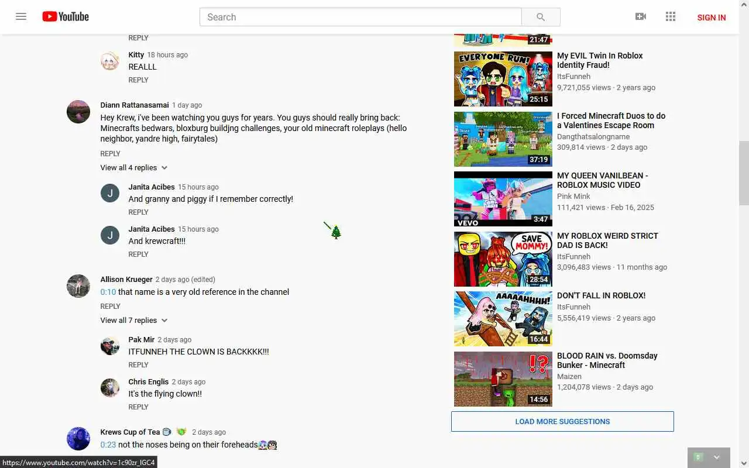Click commenter name Pak Mir

tap(142, 340)
